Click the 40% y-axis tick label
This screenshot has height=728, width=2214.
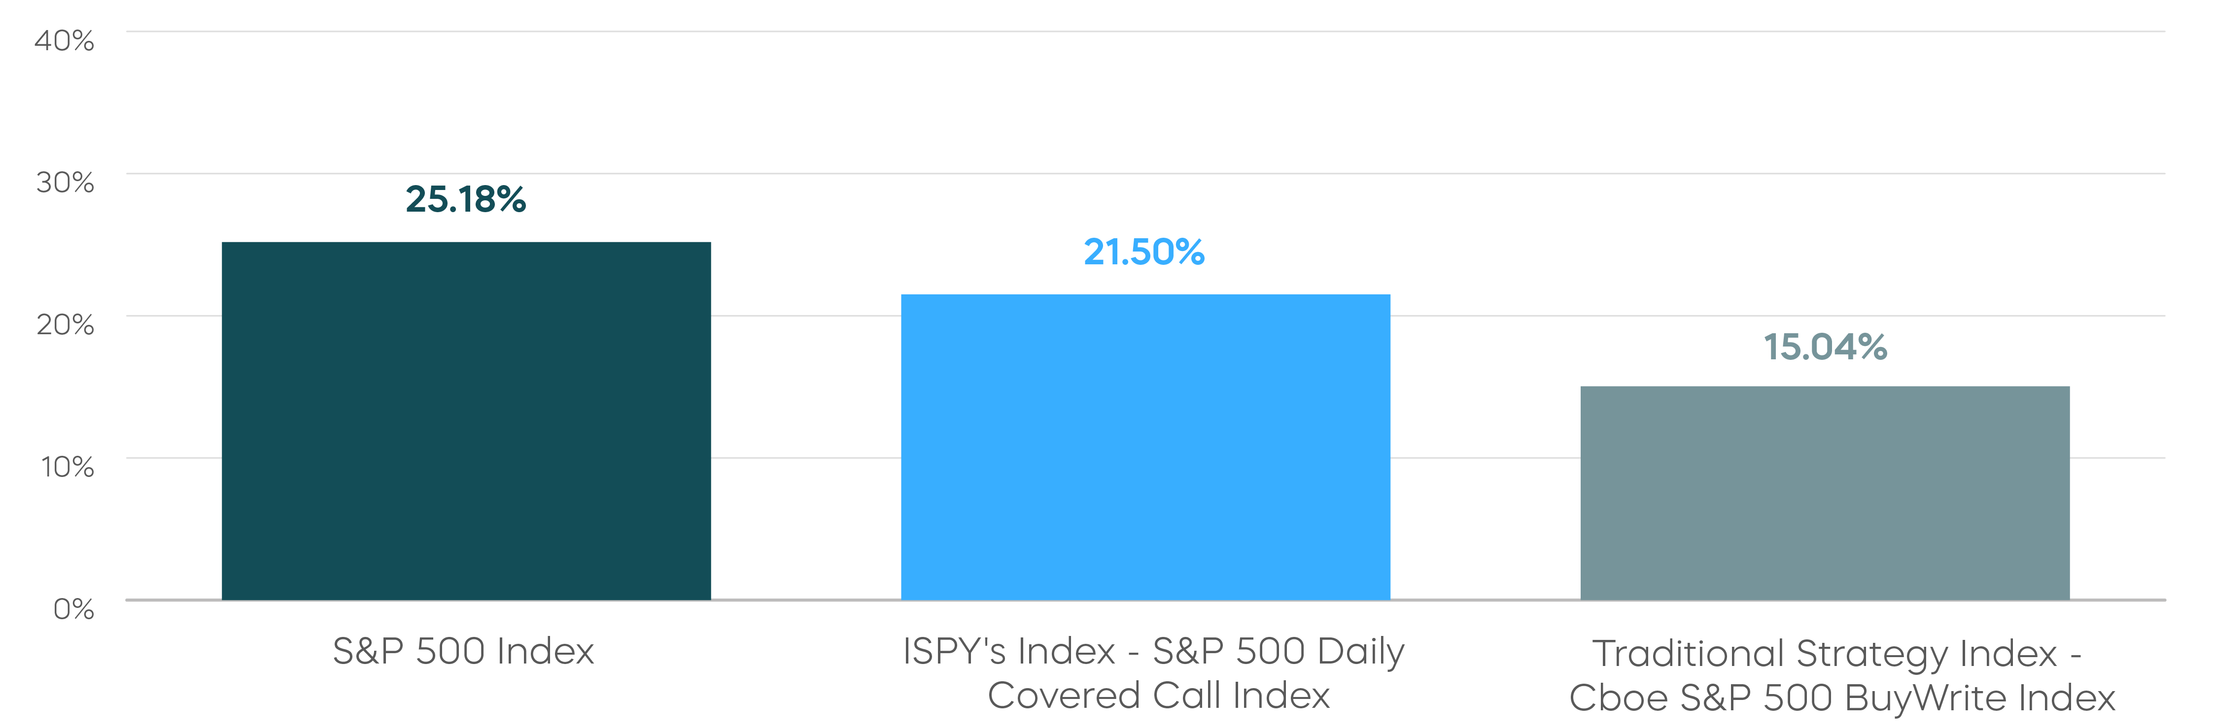[x=65, y=40]
